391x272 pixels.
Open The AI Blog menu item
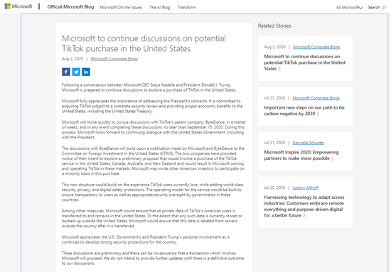click(159, 8)
